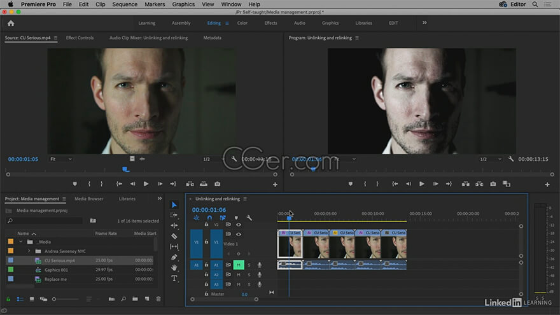
Task: Open Metadata tab
Action: click(212, 38)
